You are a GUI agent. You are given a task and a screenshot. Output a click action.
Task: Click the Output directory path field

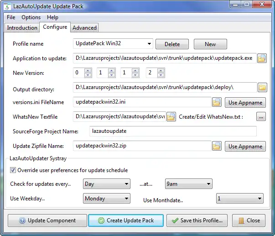click(x=165, y=87)
